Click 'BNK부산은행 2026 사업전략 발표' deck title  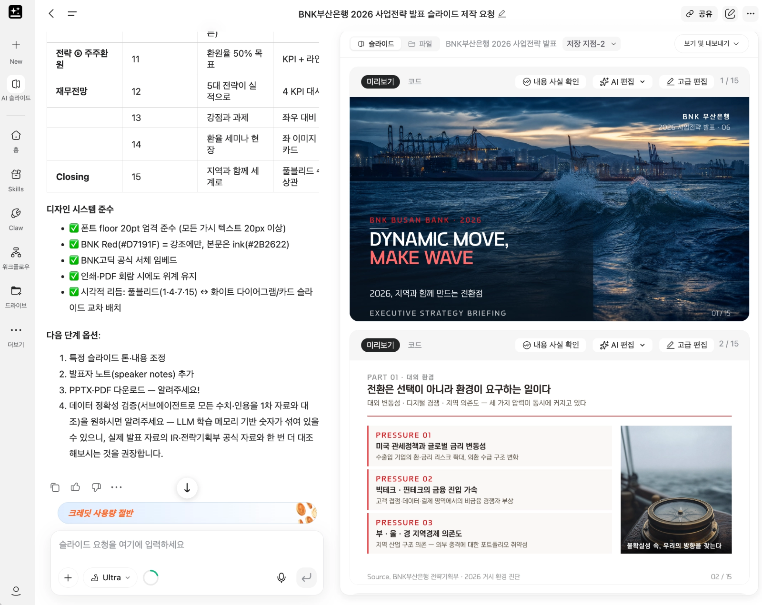pyautogui.click(x=501, y=44)
